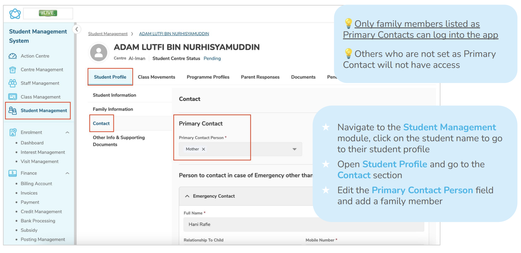
Task: Click the student avatar profile picture
Action: click(x=99, y=53)
